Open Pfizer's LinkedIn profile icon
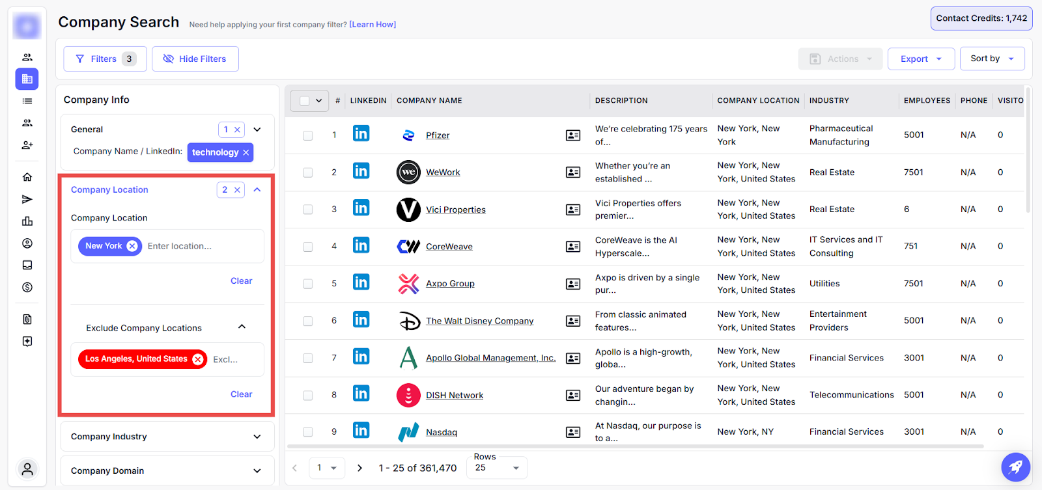The image size is (1042, 490). coord(361,133)
